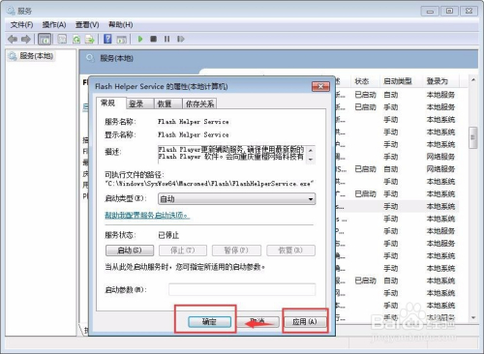
Task: Stop service using the square toolbar icon
Action: [154, 39]
